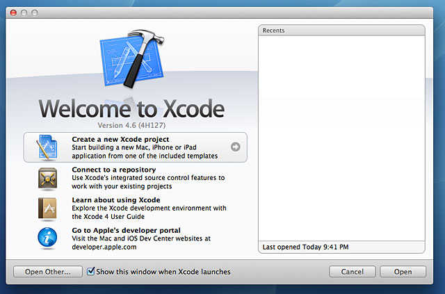This screenshot has width=445, height=294.
Task: Click the Version 4.6 (4H127) text
Action: [131, 125]
